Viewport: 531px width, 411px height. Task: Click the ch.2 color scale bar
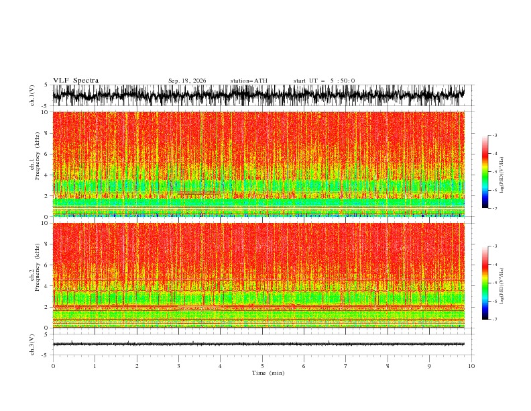(x=485, y=283)
